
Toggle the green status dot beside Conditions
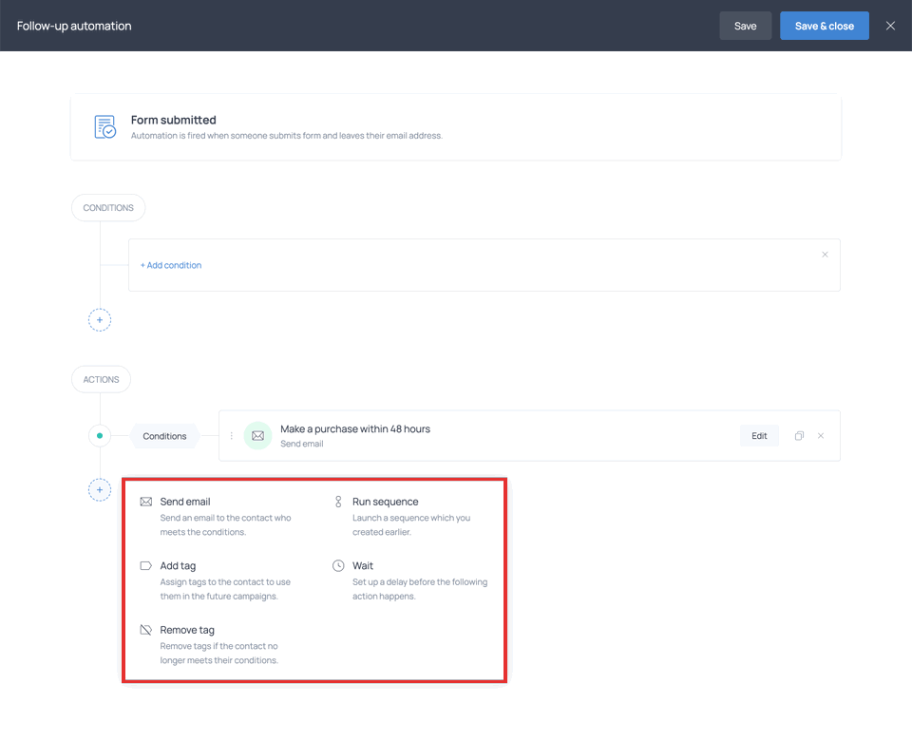click(x=100, y=436)
